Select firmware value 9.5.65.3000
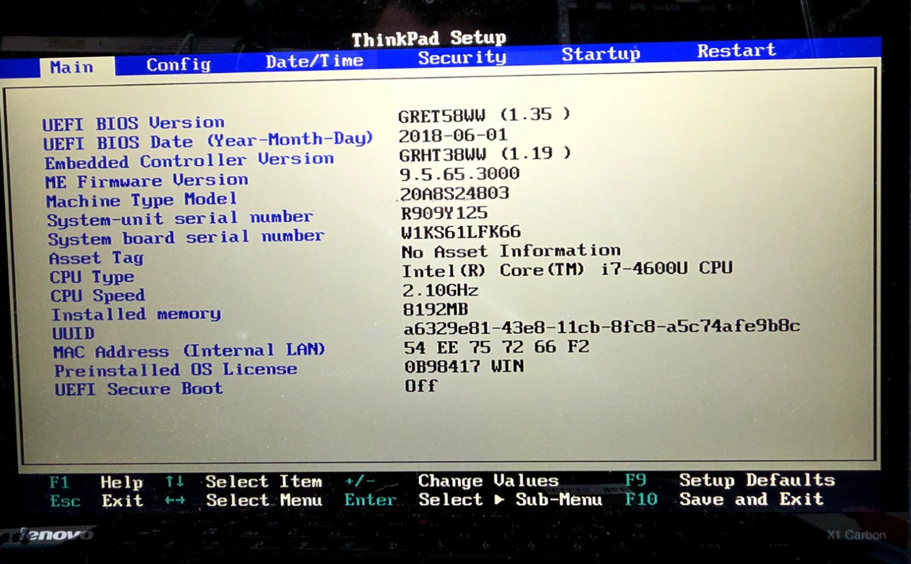The image size is (911, 564). (x=459, y=174)
